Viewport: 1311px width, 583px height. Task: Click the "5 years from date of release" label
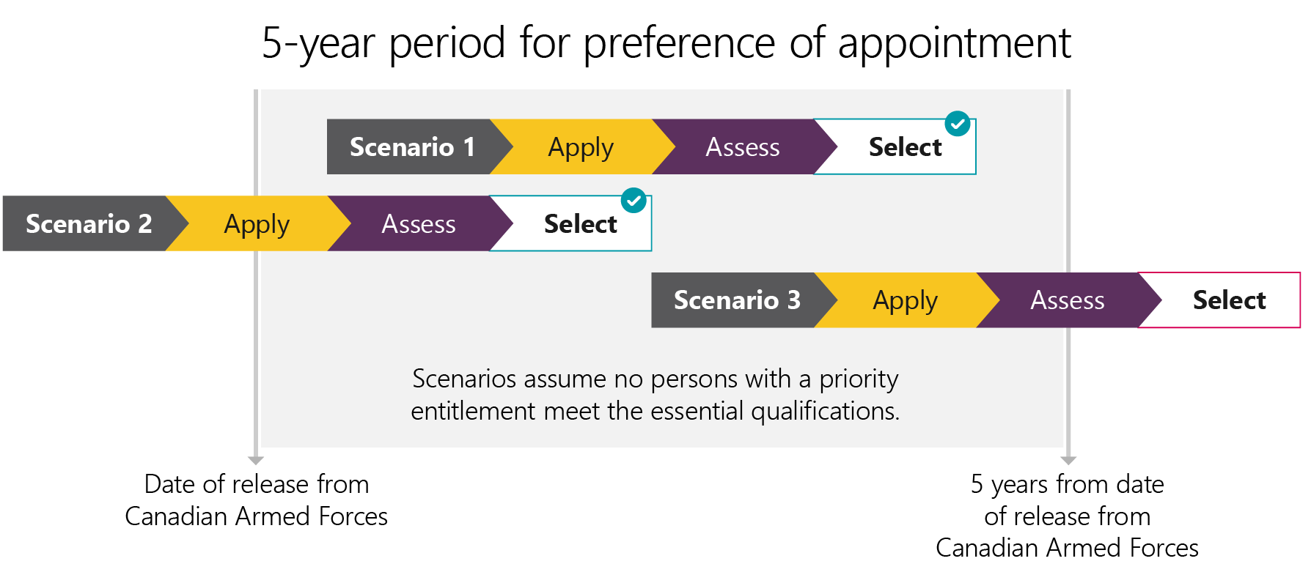[1067, 516]
